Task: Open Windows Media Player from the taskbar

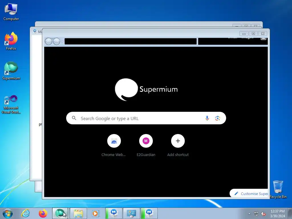Action: tap(96, 213)
